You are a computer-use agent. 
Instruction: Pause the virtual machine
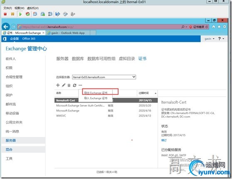pyautogui.click(x=13, y=14)
